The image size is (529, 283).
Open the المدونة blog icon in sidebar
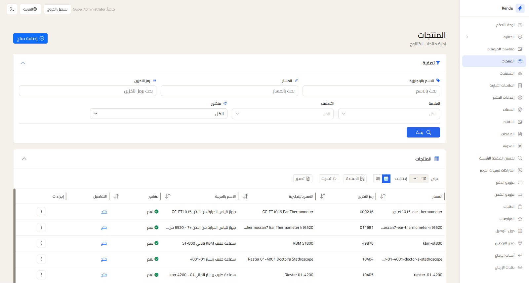tap(520, 146)
